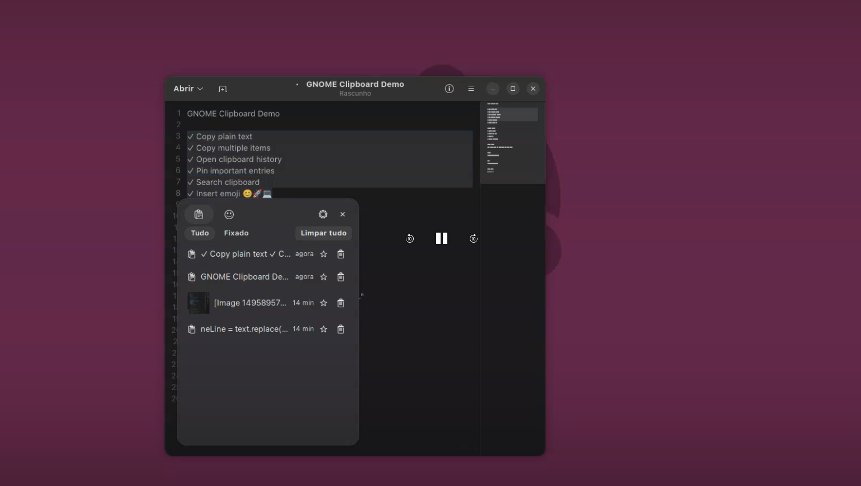Show document info icon in header bar
Viewport: 861px width, 486px height.
(449, 89)
